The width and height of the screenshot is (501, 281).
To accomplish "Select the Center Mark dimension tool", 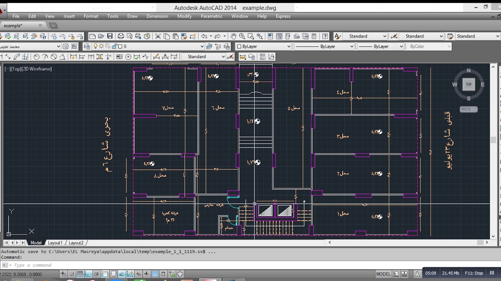I will (x=129, y=57).
